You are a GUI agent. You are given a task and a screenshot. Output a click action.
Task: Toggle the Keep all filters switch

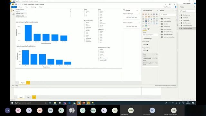(x=147, y=51)
